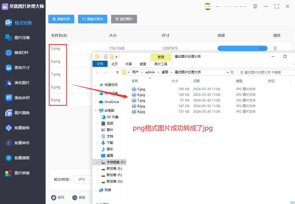Select the 批量裁剪 batch crop tool
Viewport: 295px width, 204px height.
17,158
